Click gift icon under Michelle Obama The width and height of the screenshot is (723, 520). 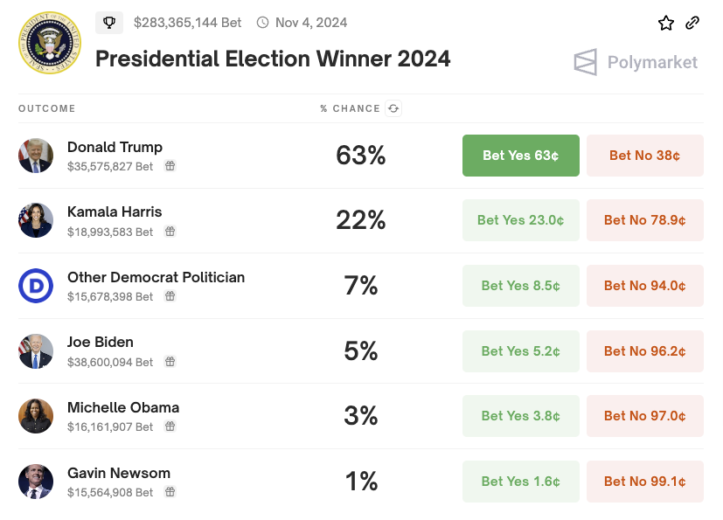[170, 426]
